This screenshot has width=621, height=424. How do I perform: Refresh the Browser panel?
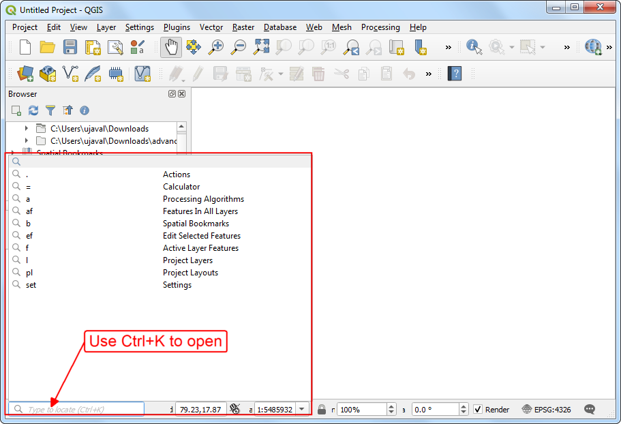click(33, 110)
